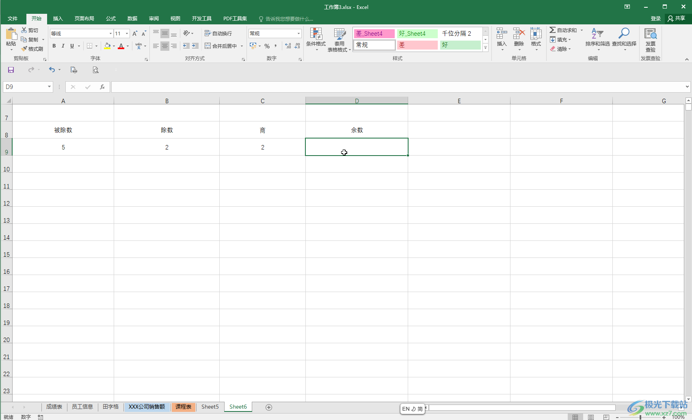Click the Share (共享) button
The image size is (692, 420).
[677, 18]
